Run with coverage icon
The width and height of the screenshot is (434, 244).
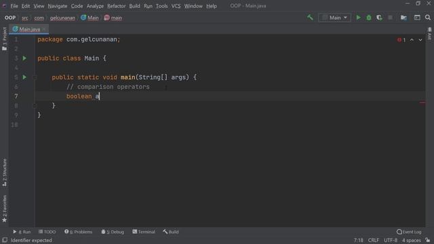(379, 18)
